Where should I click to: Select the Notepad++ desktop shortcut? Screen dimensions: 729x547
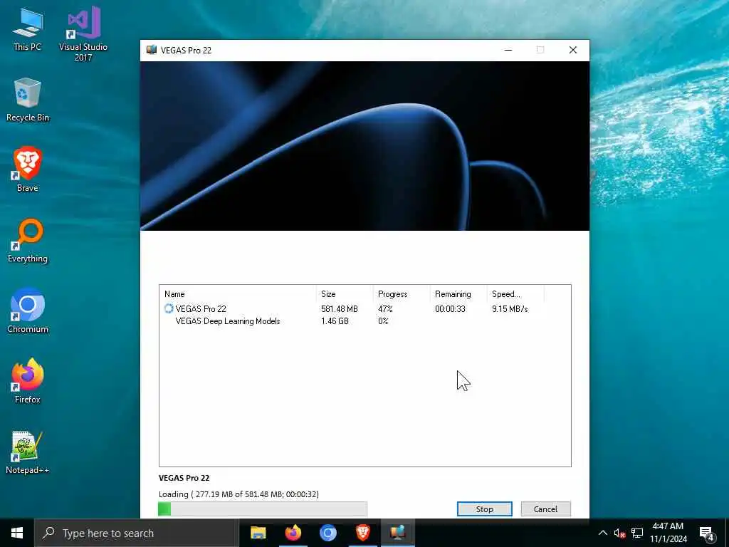28,452
